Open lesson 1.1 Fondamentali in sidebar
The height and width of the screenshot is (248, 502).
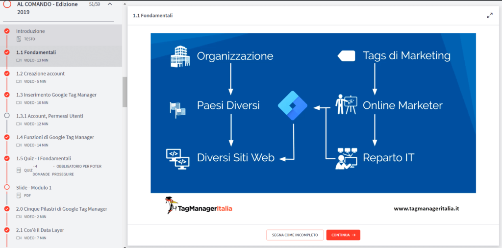(x=36, y=52)
